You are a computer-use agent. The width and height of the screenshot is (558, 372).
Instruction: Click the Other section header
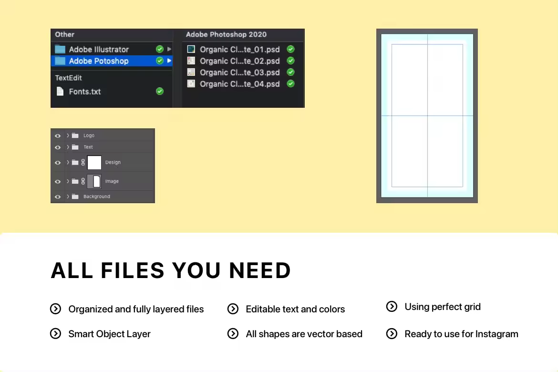click(64, 34)
